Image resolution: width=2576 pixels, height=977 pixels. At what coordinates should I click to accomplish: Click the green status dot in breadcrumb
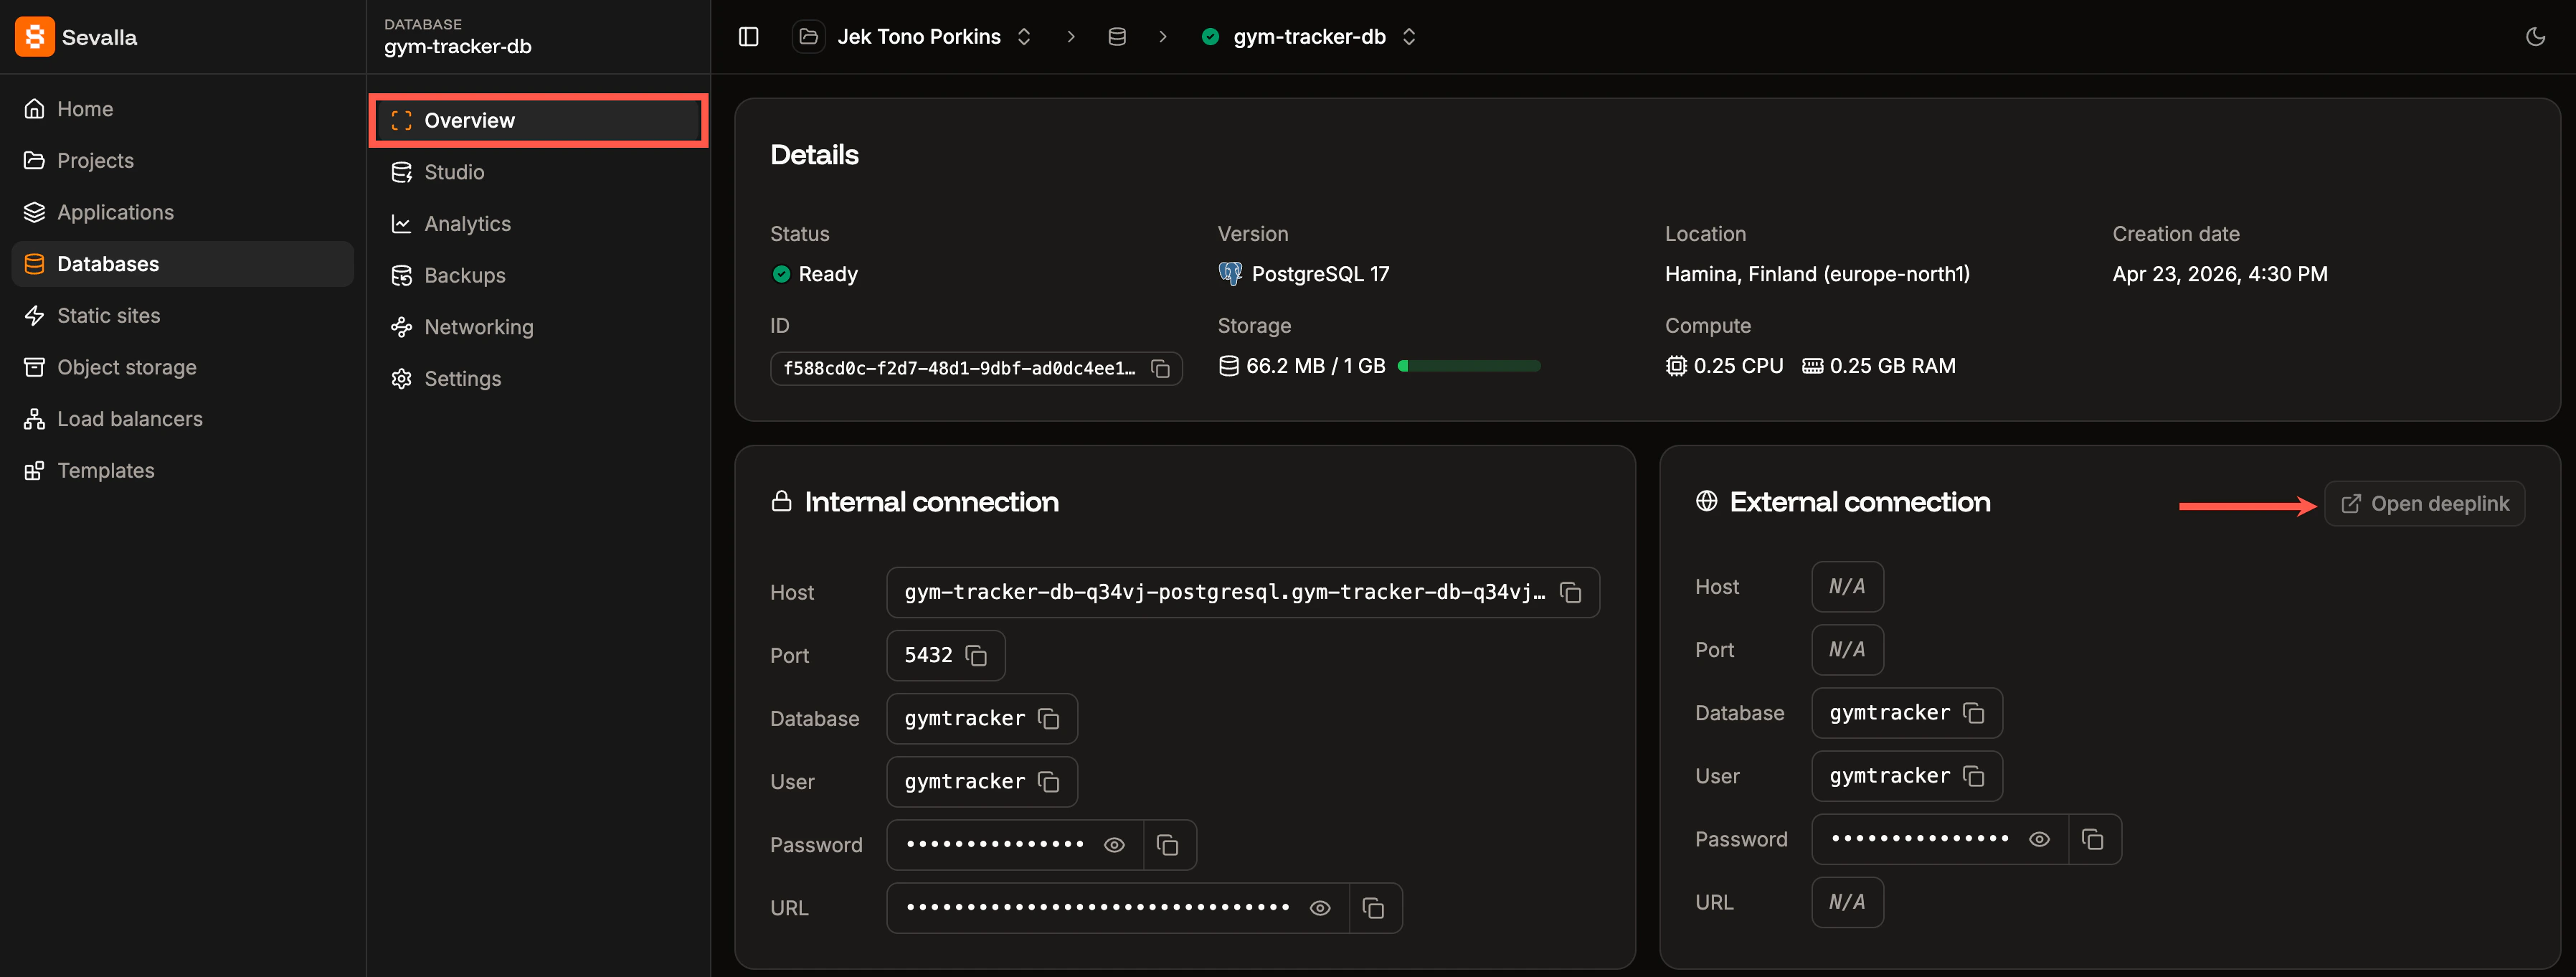pyautogui.click(x=1210, y=37)
